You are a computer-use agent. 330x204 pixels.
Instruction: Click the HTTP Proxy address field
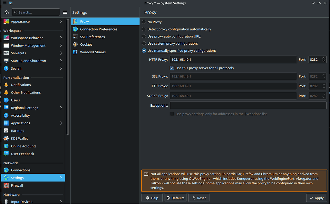[233, 59]
